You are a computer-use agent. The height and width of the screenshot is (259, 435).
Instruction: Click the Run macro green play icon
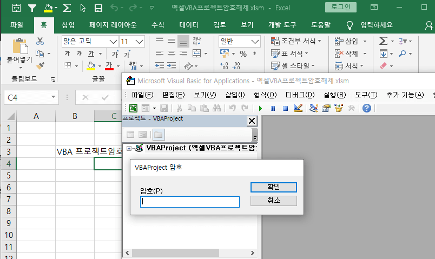260,108
